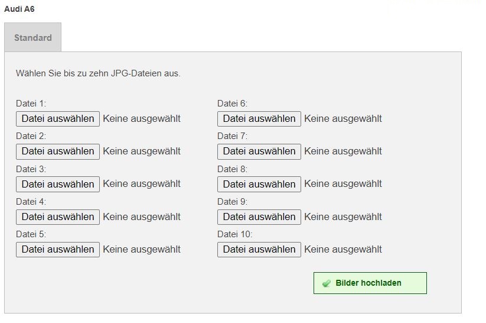
Task: Click 'Keine ausgewählt' text beside Datei 6
Action: [343, 119]
